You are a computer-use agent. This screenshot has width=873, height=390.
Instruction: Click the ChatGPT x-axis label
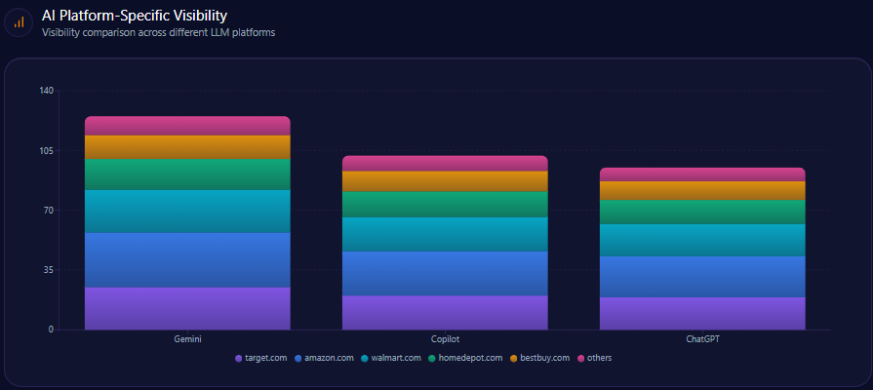[702, 339]
